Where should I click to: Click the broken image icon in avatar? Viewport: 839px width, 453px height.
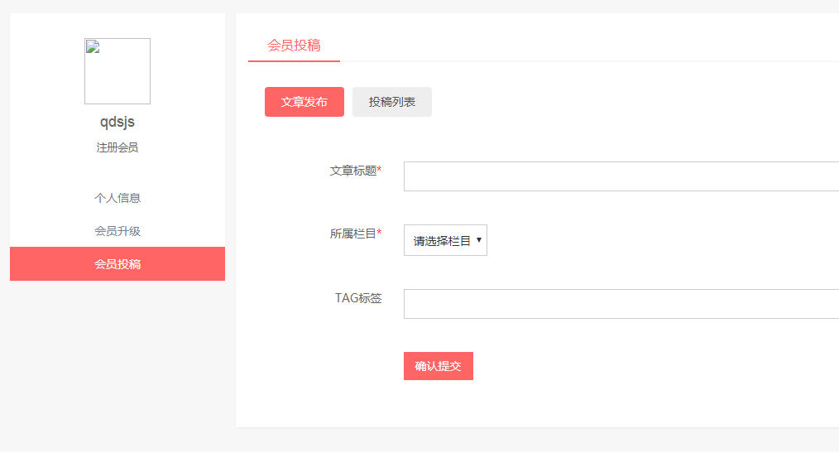(93, 46)
